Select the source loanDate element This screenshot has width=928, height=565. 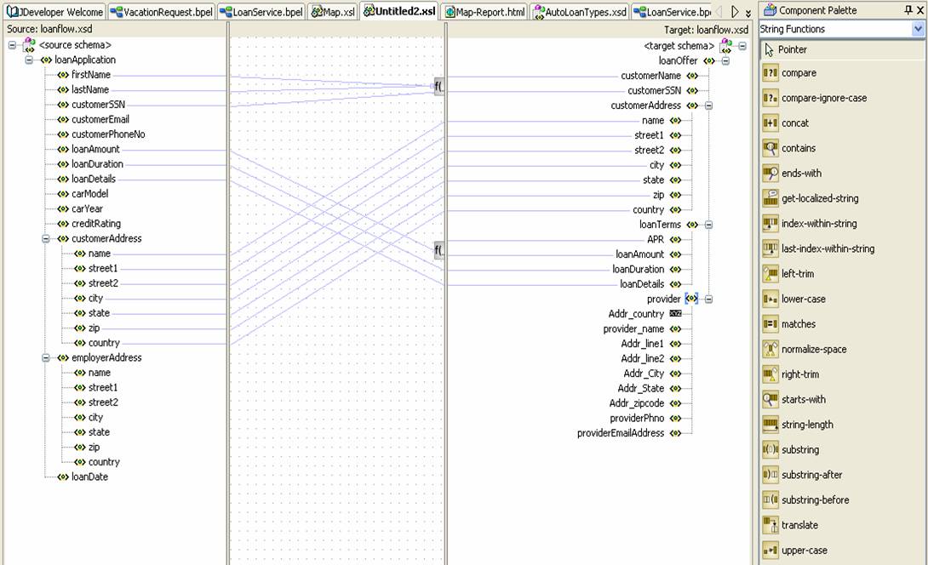pyautogui.click(x=89, y=477)
